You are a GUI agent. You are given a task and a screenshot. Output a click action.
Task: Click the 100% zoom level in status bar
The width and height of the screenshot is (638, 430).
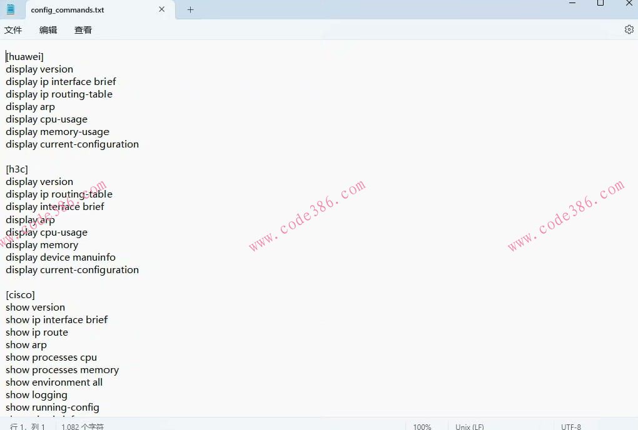422,426
